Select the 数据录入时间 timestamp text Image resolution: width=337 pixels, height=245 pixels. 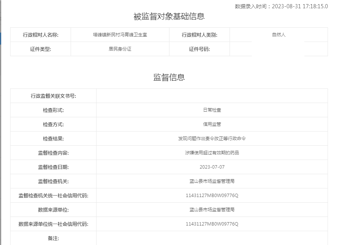click(x=281, y=6)
